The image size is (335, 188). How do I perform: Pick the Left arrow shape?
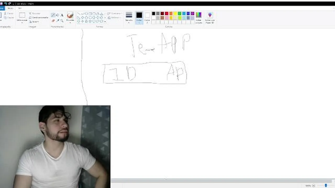coord(98,17)
